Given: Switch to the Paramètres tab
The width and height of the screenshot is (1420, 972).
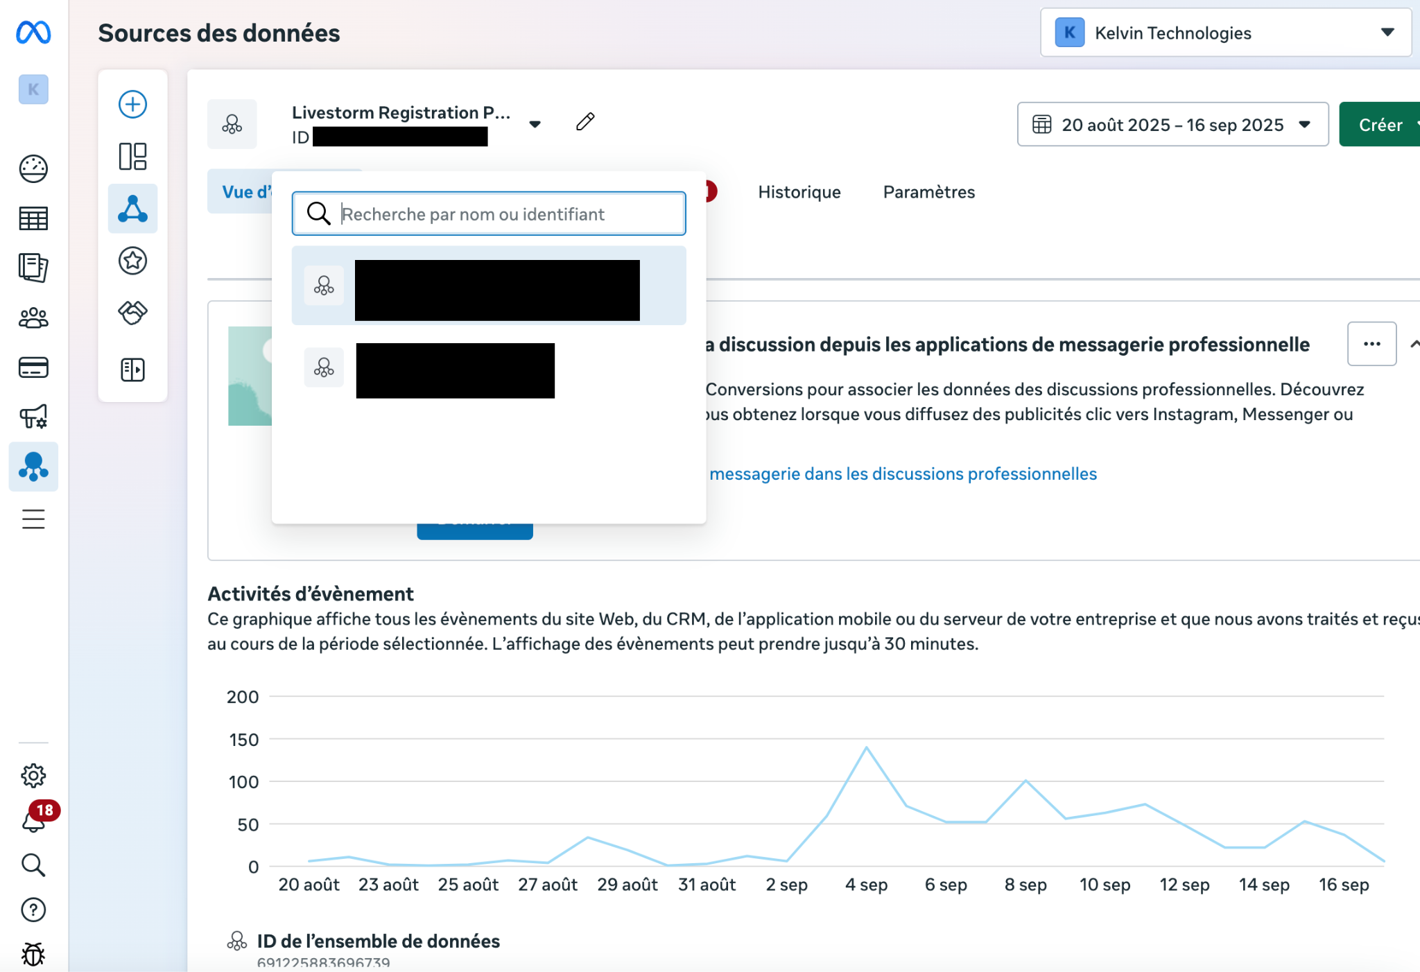Looking at the screenshot, I should tap(928, 192).
